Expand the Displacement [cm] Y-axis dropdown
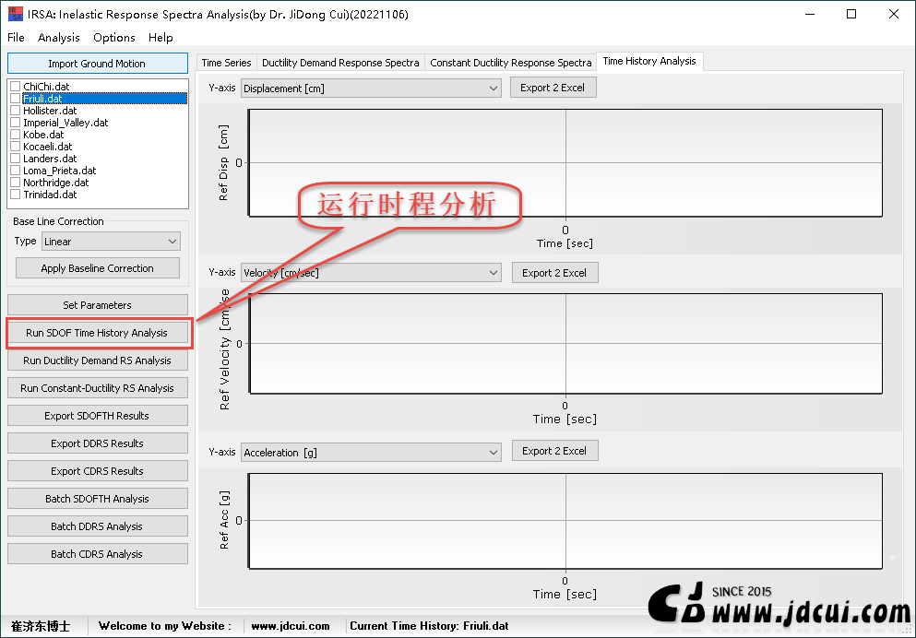The image size is (916, 638). pos(371,89)
